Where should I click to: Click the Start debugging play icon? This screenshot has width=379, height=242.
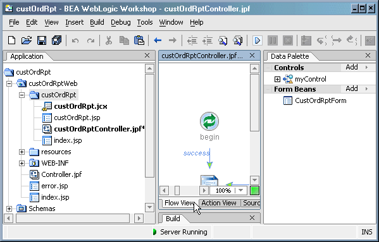coord(257,40)
